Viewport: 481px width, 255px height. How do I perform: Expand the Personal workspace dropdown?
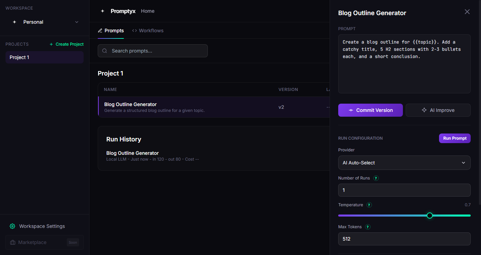(x=76, y=22)
